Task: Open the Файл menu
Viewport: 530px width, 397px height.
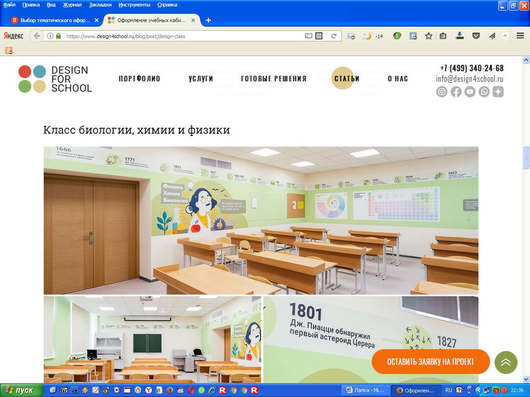Action: pos(10,5)
